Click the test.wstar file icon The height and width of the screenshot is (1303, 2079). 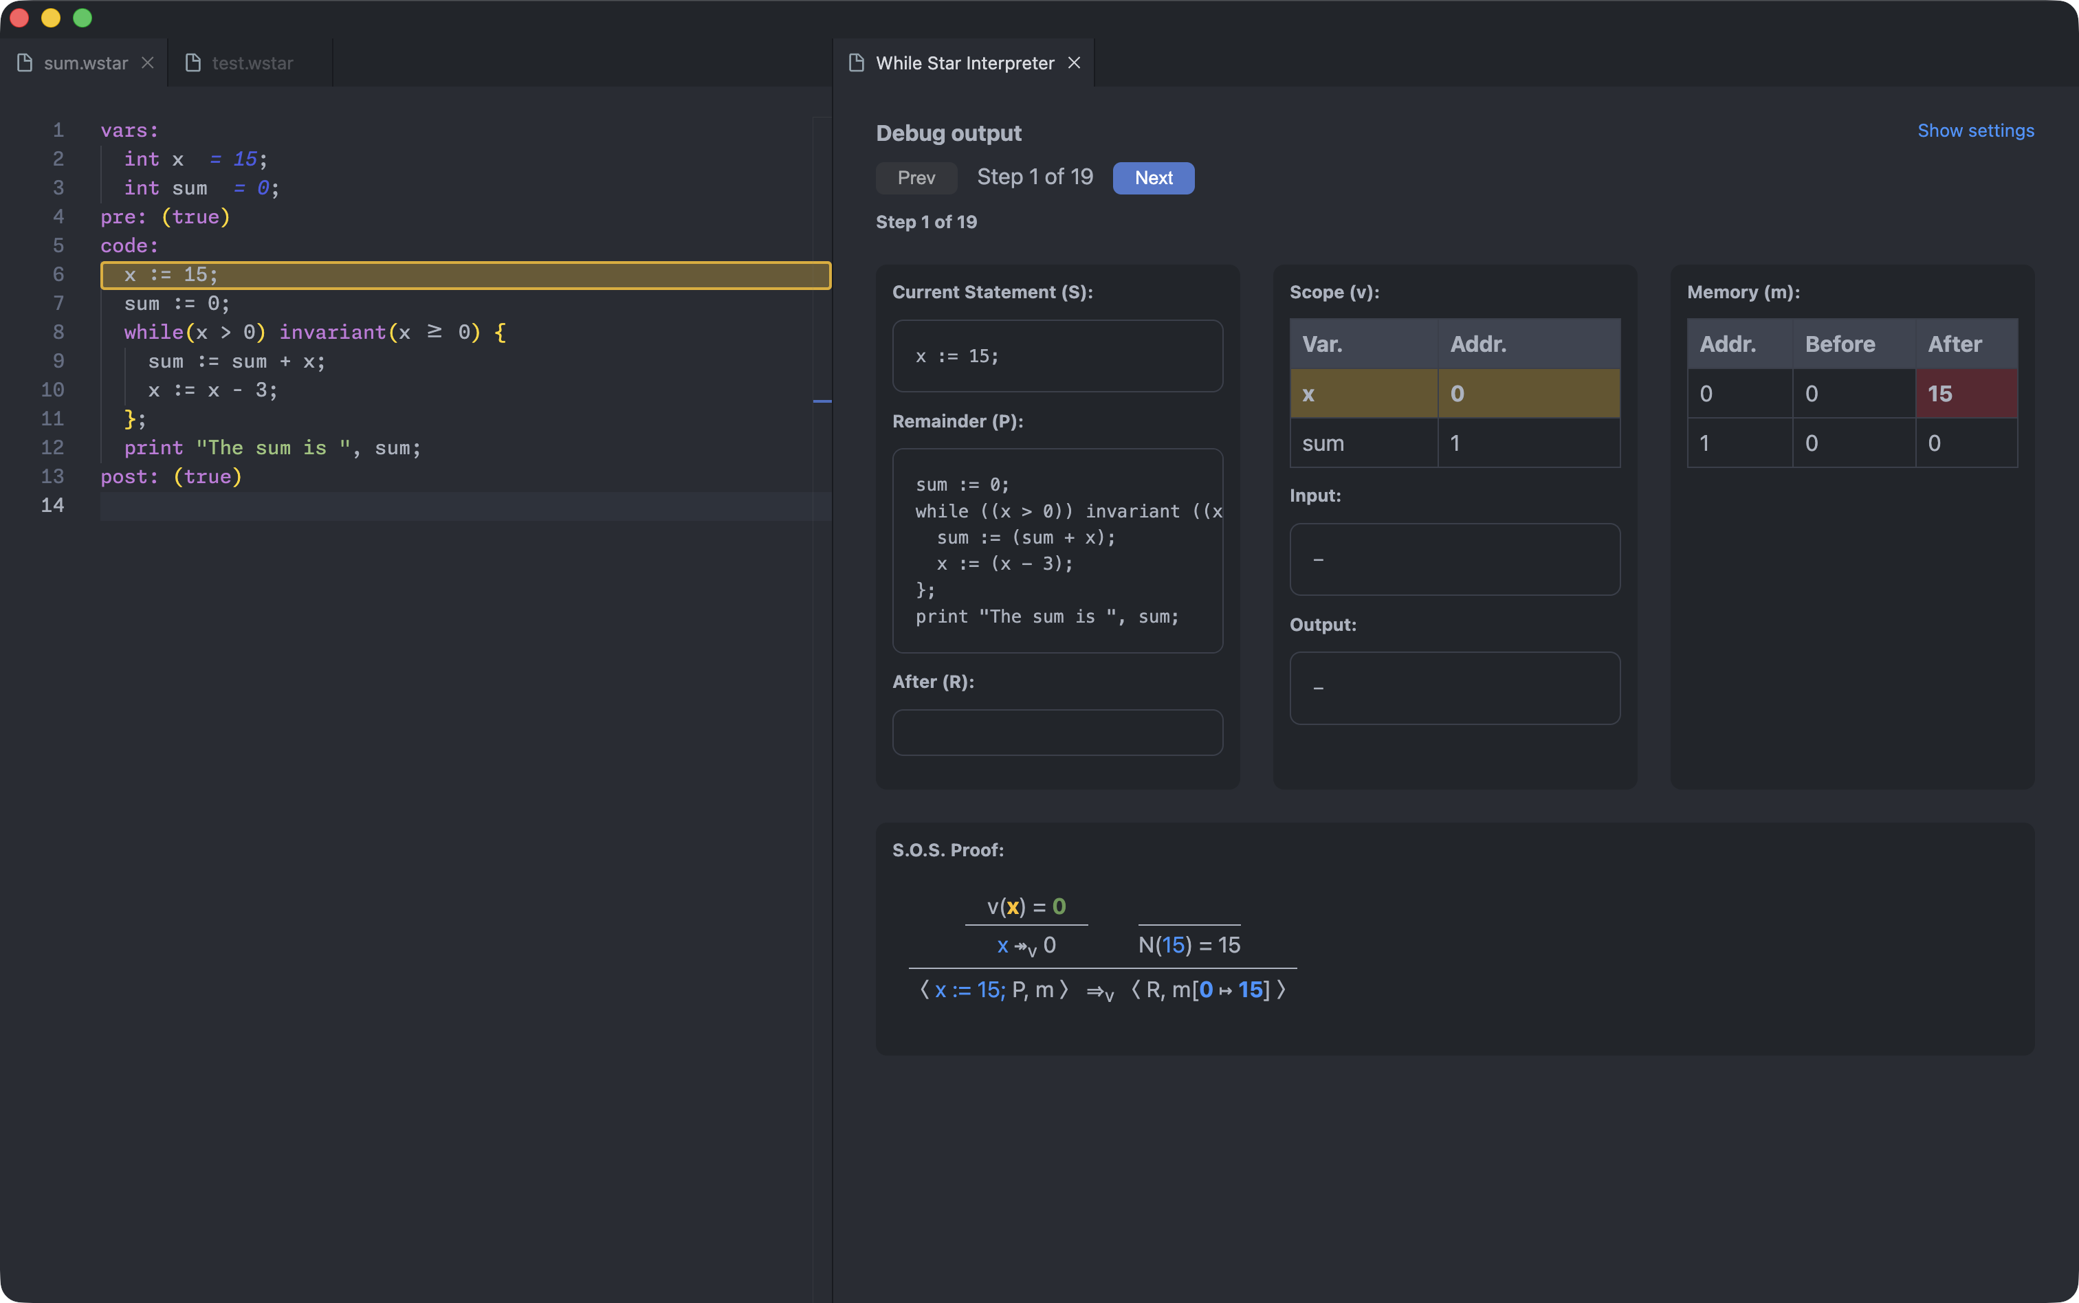(x=193, y=63)
